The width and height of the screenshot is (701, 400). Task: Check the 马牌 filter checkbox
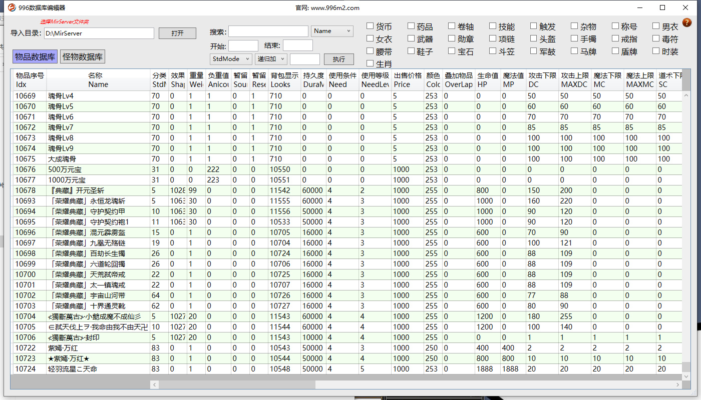(574, 51)
